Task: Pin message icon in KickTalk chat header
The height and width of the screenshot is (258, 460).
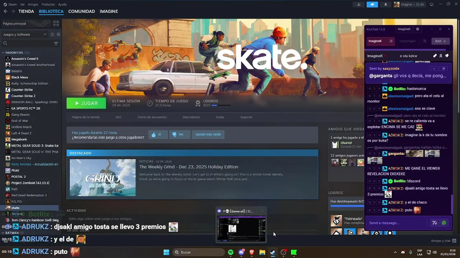Action: coord(447,56)
